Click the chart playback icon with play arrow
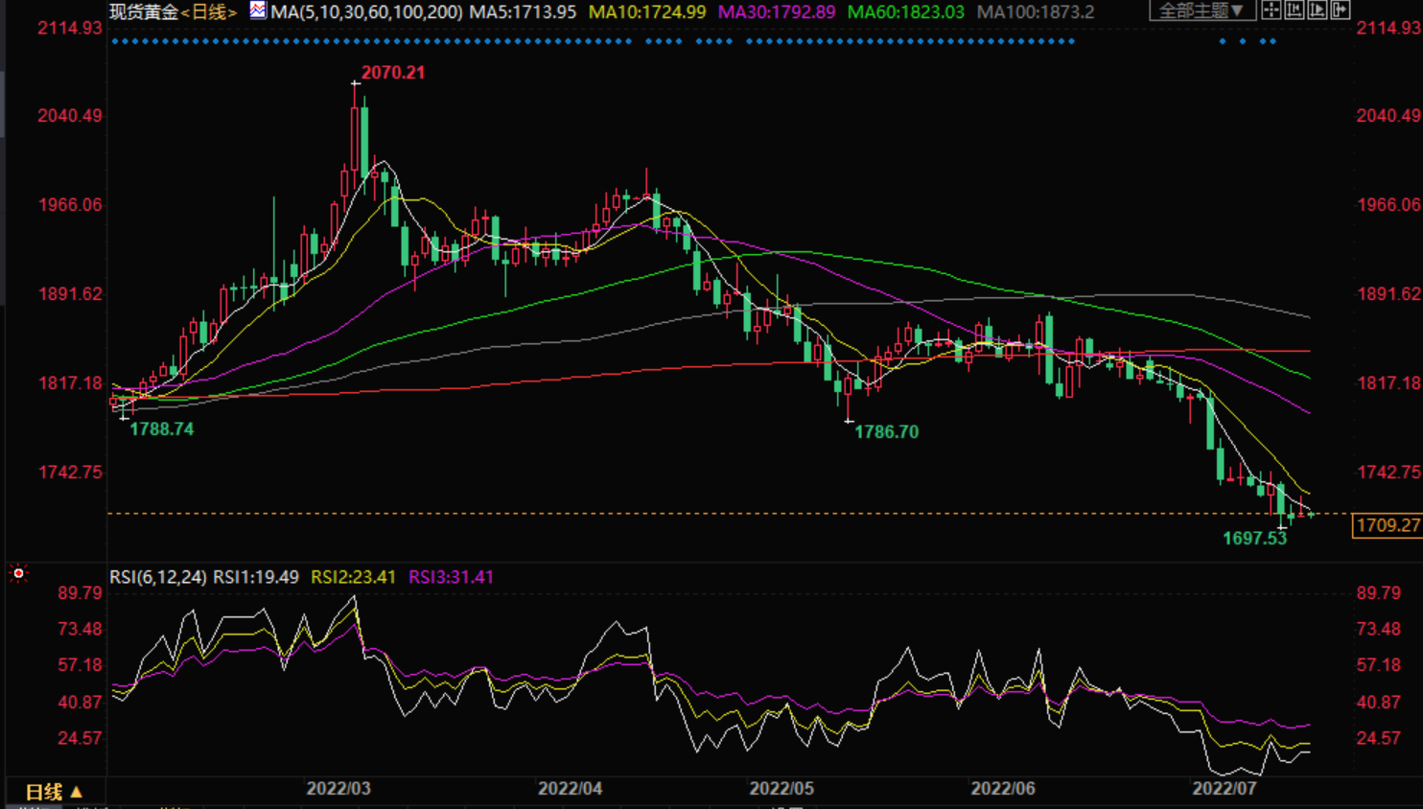Screen dimensions: 1423x809 pyautogui.click(x=1318, y=11)
